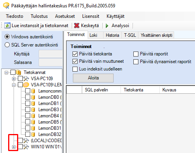Click the Aloita button
This screenshot has width=195, height=153.
coord(93,78)
